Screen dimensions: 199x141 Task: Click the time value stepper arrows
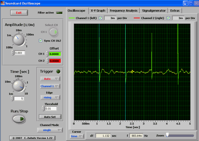[x=12, y=98]
